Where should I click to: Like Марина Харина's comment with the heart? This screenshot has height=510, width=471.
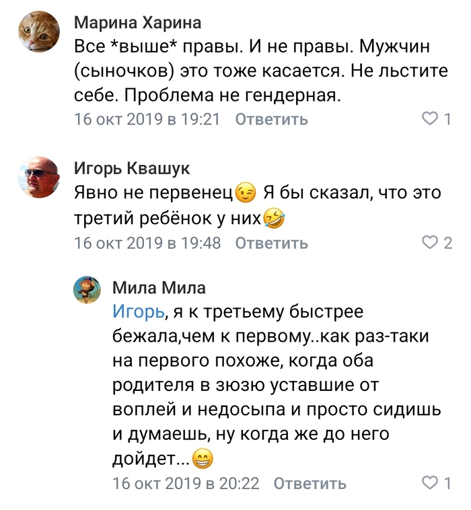430,119
